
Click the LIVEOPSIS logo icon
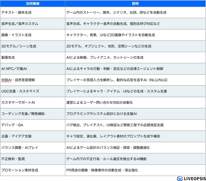(180, 178)
